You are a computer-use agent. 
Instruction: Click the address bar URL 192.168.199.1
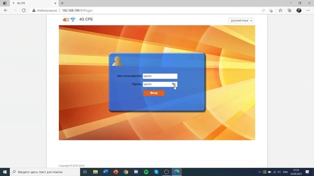click(78, 10)
